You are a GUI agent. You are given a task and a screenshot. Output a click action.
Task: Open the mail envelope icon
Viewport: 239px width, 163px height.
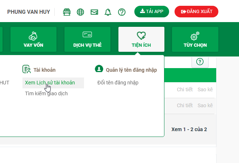click(x=95, y=12)
